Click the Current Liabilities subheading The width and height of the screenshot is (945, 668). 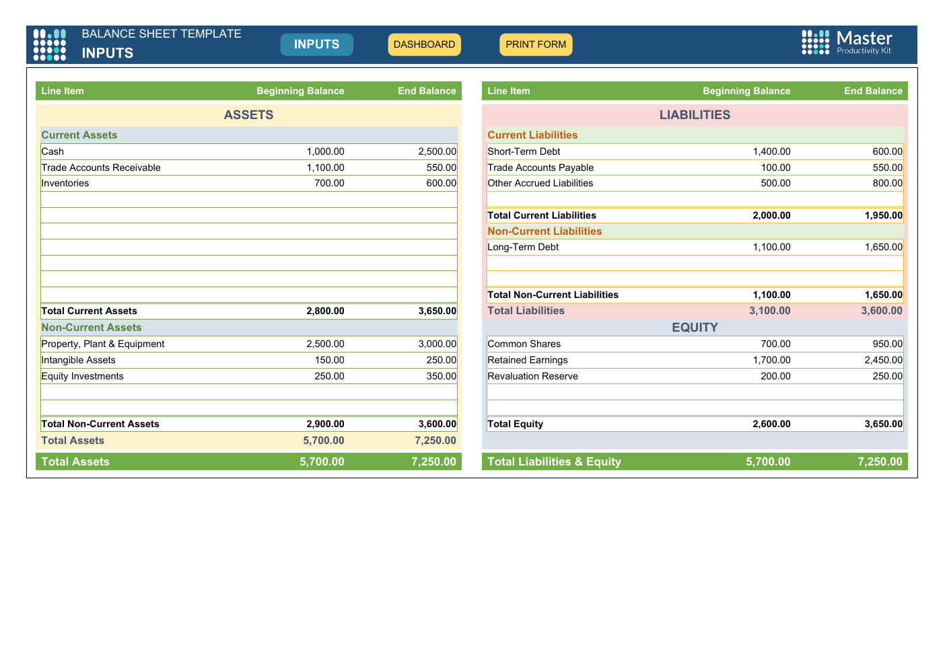tap(532, 135)
